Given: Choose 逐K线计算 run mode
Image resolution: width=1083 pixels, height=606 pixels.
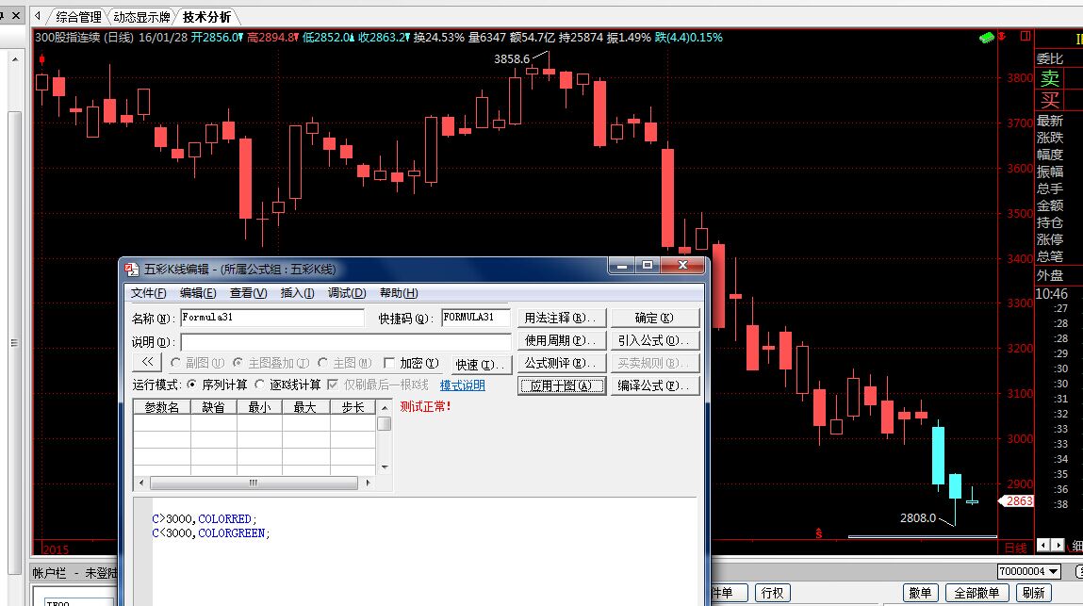Looking at the screenshot, I should pyautogui.click(x=287, y=385).
